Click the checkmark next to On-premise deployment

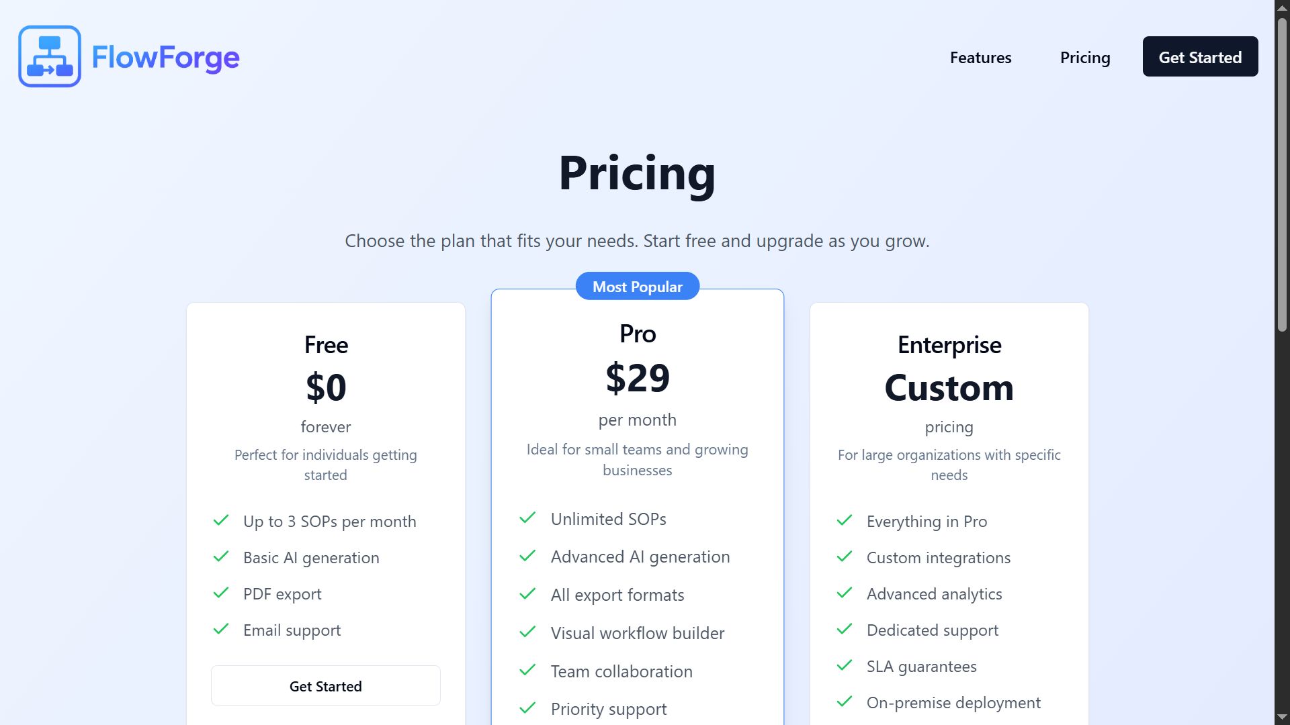845,702
